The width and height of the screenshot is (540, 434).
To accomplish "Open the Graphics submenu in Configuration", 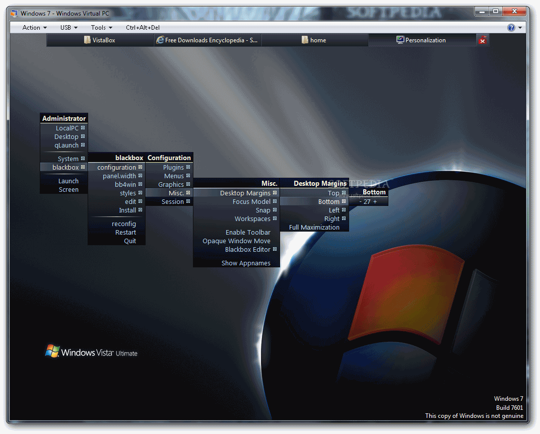I will pyautogui.click(x=169, y=184).
